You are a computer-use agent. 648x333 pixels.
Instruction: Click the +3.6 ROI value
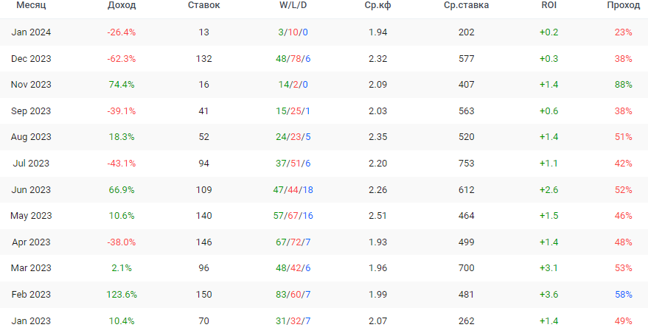click(548, 295)
